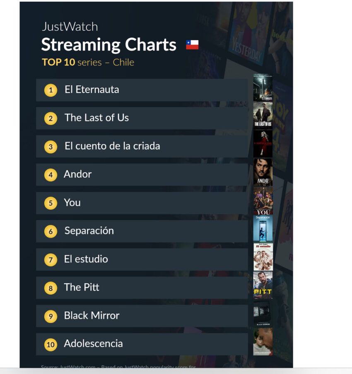Viewport: 352px width, 374px height.
Task: Click the TOP 10 series – Chile subtitle
Action: [88, 62]
